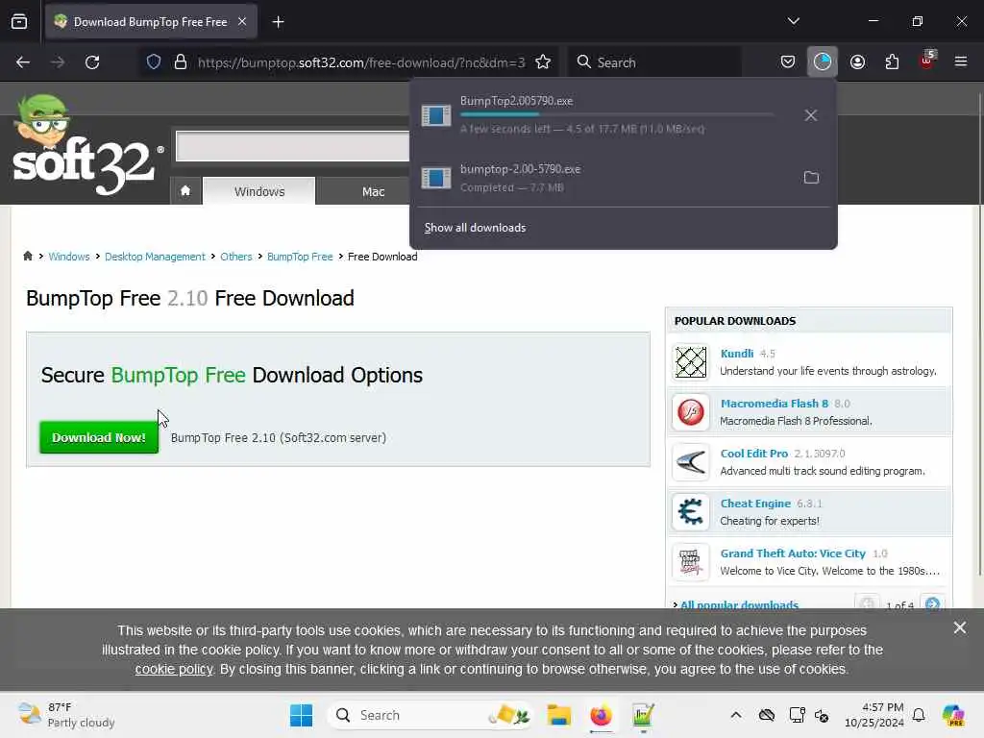Open clock showing 4:57 PM
Image resolution: width=984 pixels, height=738 pixels.
coord(874,715)
